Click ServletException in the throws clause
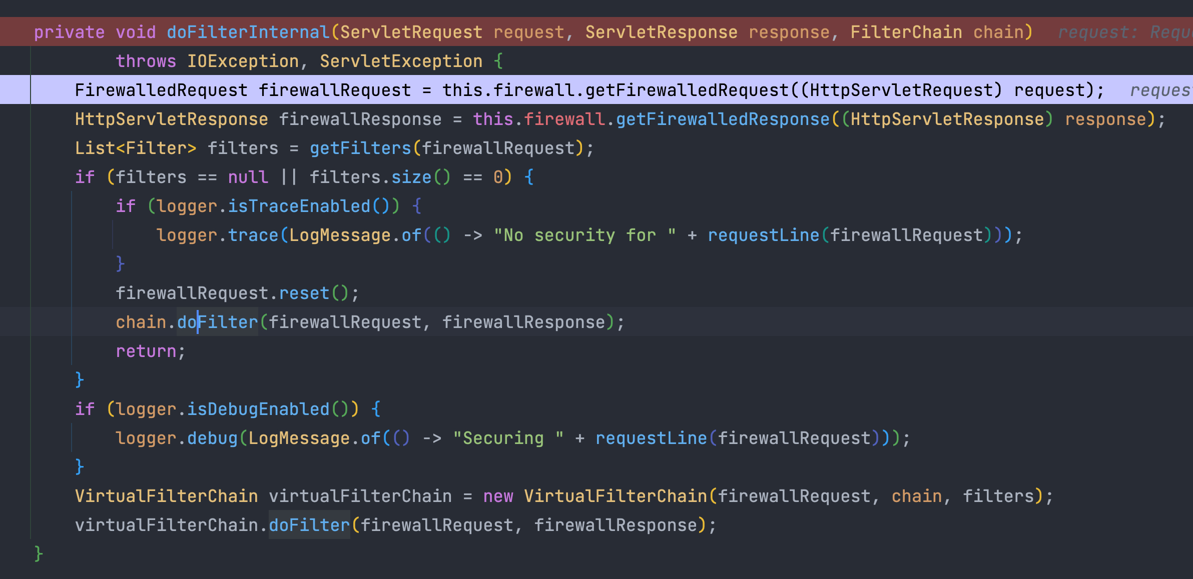Image resolution: width=1193 pixels, height=579 pixels. tap(401, 61)
